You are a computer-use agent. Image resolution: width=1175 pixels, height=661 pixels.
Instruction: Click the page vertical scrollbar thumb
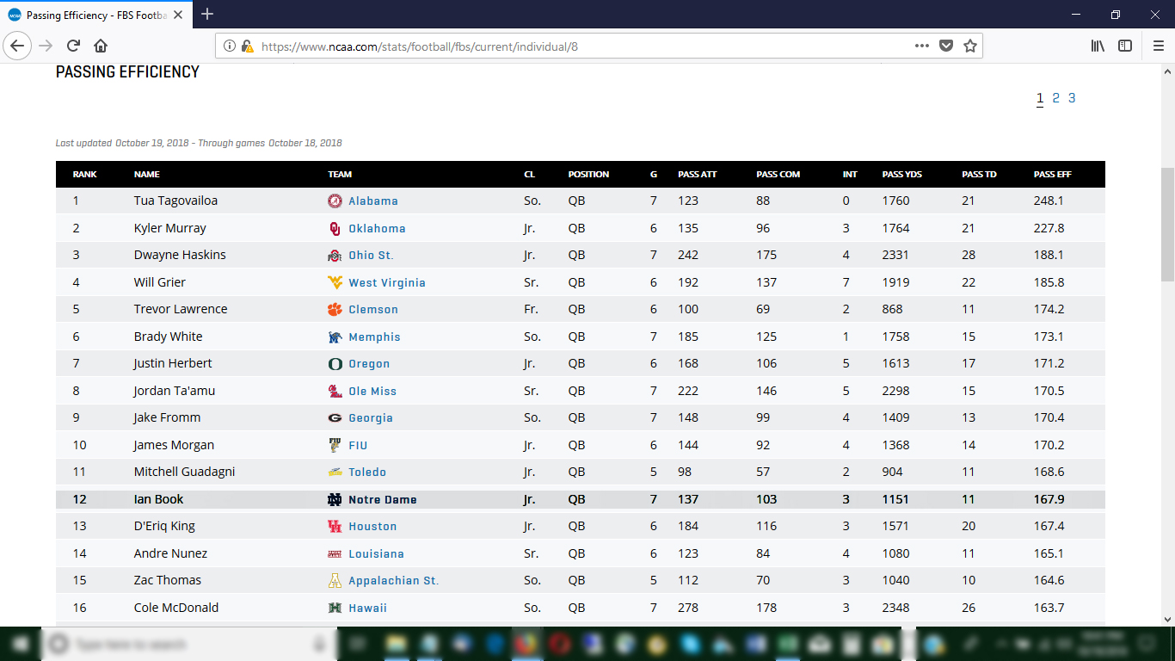point(1167,224)
